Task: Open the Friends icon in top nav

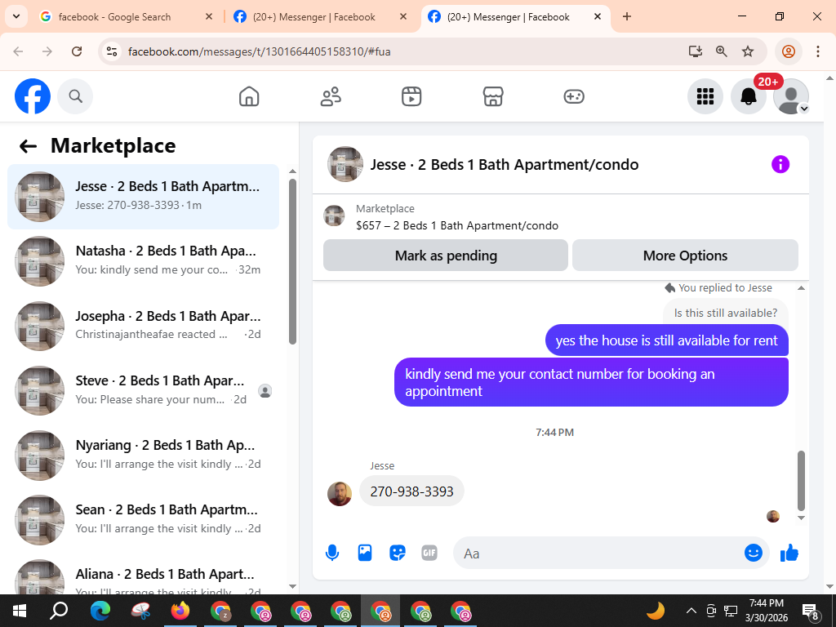Action: pyautogui.click(x=331, y=96)
